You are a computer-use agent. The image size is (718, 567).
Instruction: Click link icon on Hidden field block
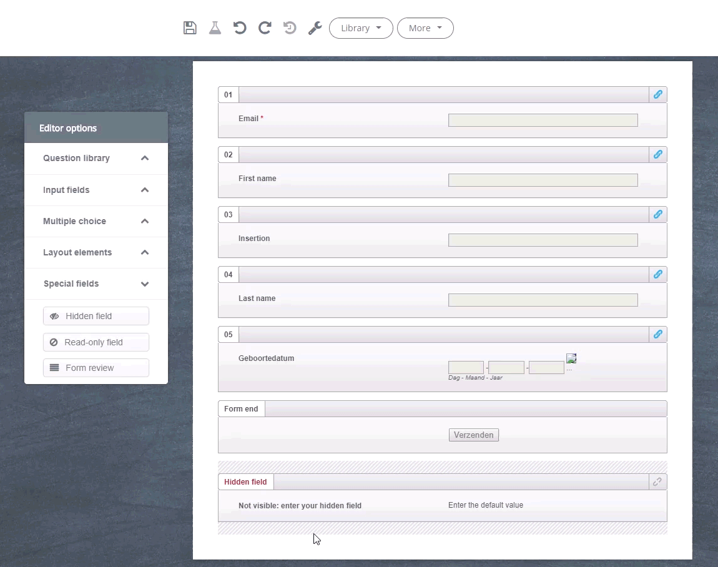657,482
